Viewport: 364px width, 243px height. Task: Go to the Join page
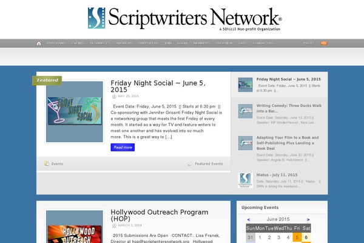(x=168, y=43)
